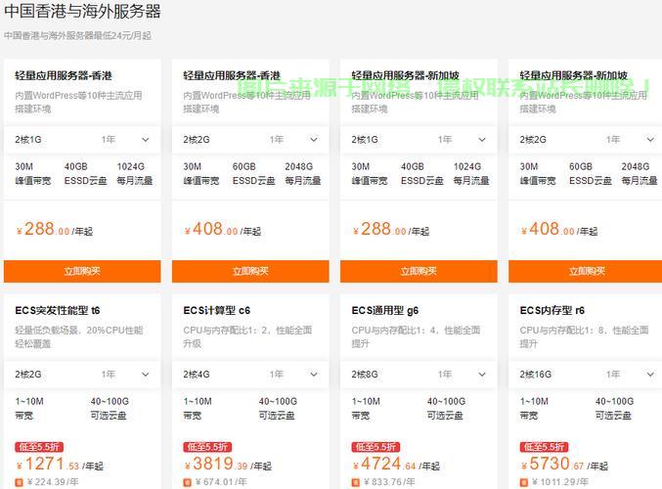The height and width of the screenshot is (489, 662).
Task: Buy the Singapore ¥408 plan with 立即购买
Action: pos(585,271)
